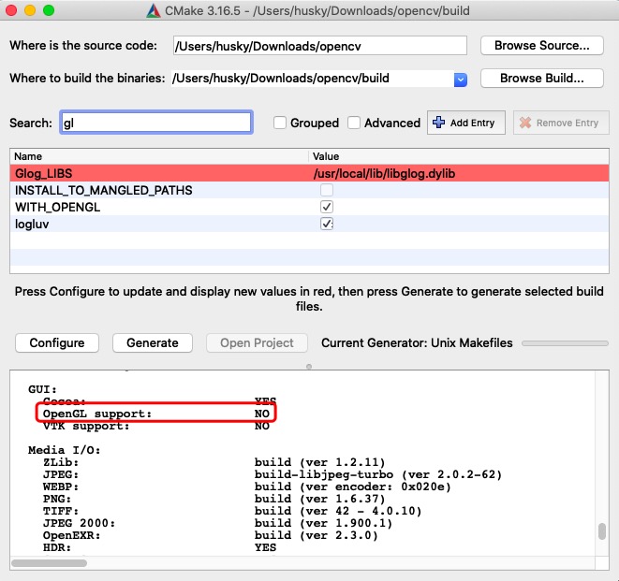Enable the Grouped checkbox
This screenshot has height=581, width=619.
280,123
